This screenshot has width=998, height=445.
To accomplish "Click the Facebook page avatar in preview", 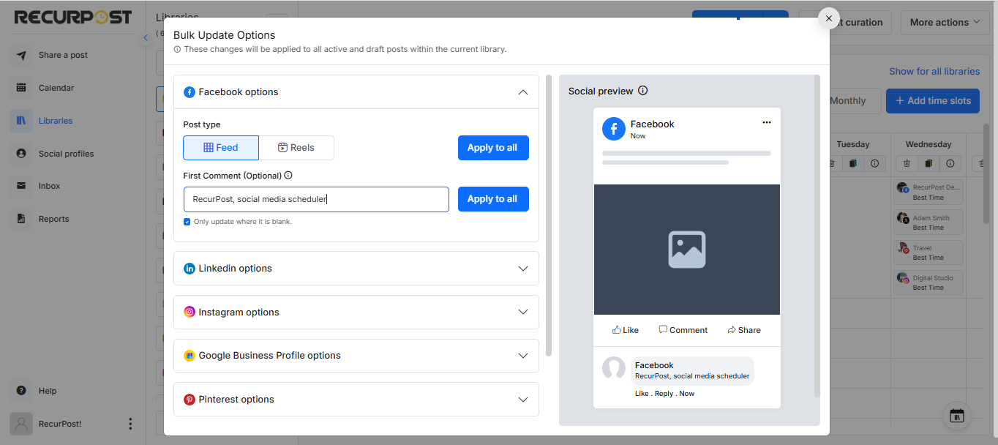I will (x=613, y=129).
